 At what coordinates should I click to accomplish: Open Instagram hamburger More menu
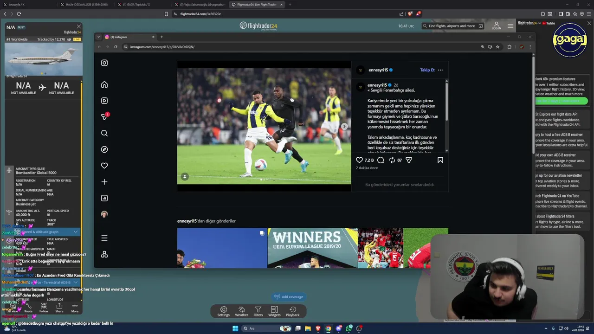pos(104,238)
